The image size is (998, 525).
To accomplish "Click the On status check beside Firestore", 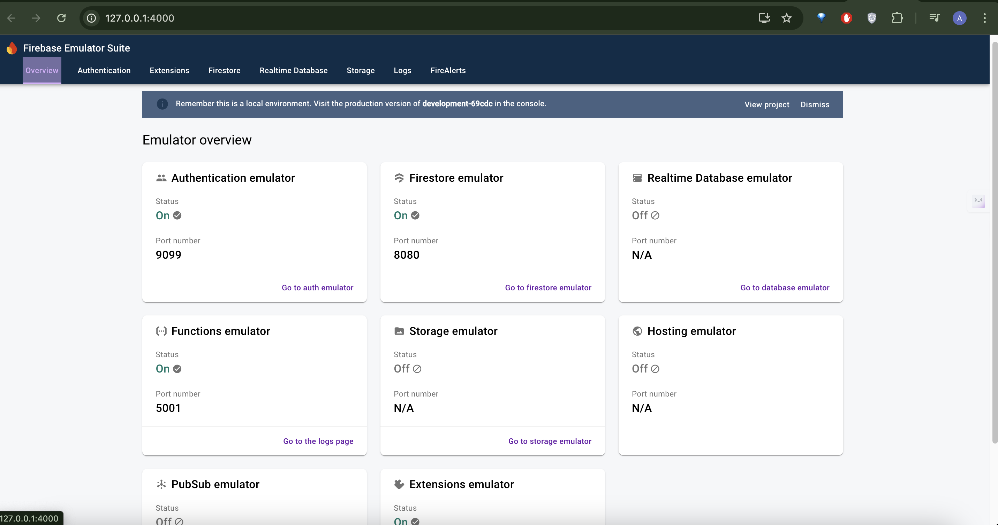I will [415, 216].
